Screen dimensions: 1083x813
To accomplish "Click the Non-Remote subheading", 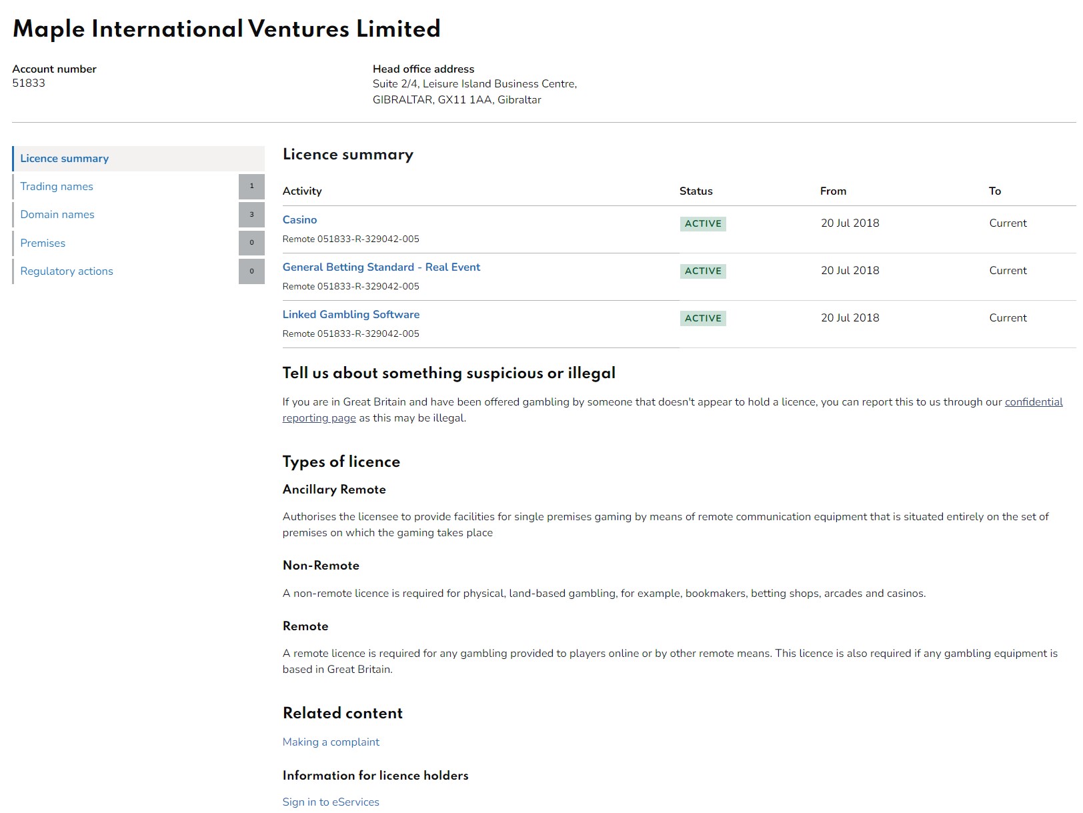I will (321, 566).
